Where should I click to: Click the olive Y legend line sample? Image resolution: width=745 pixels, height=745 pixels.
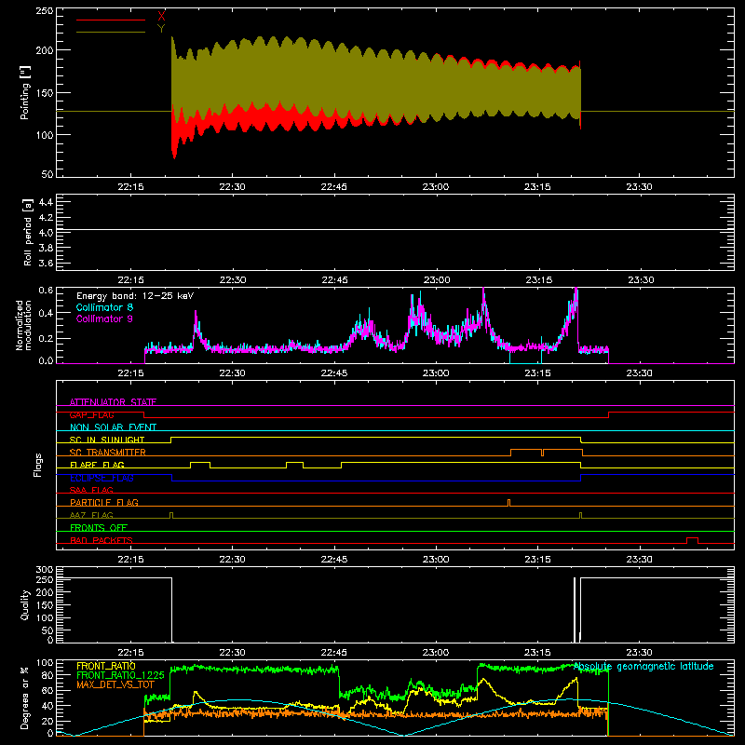[110, 33]
